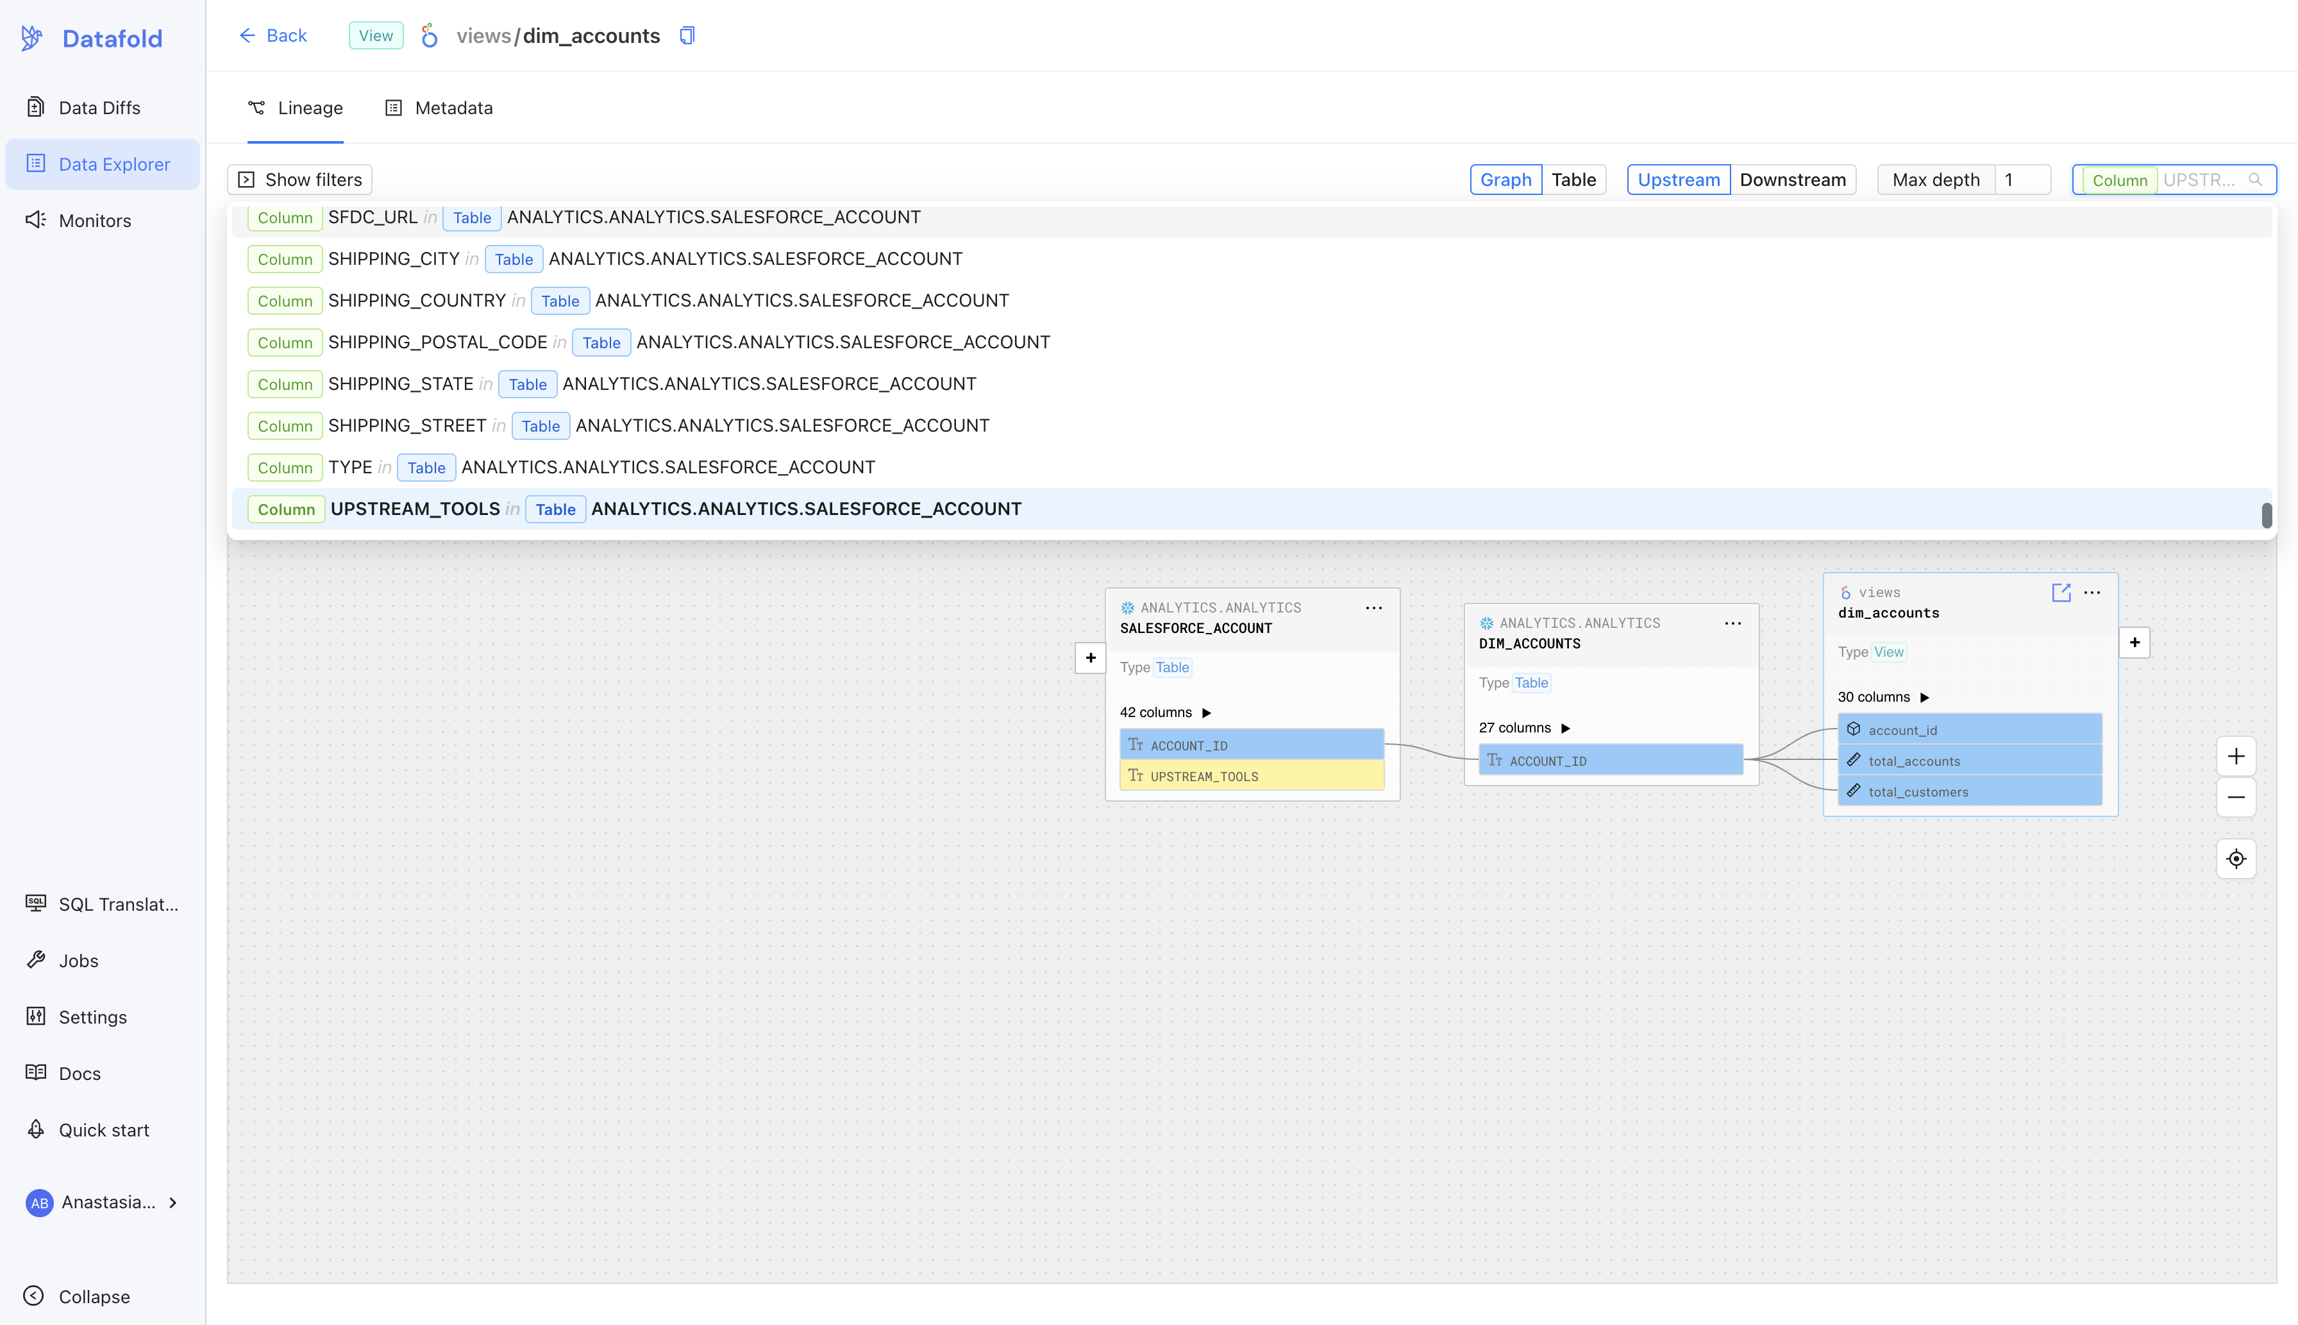Open dim_accounts view in new window

[2061, 593]
